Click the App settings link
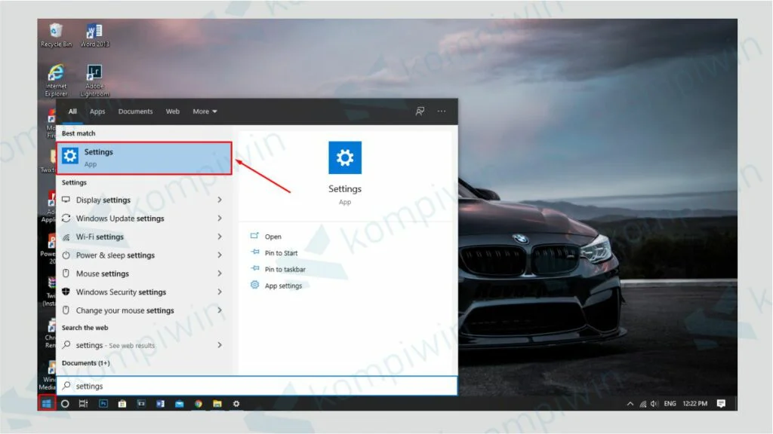This screenshot has height=434, width=773. (x=283, y=286)
